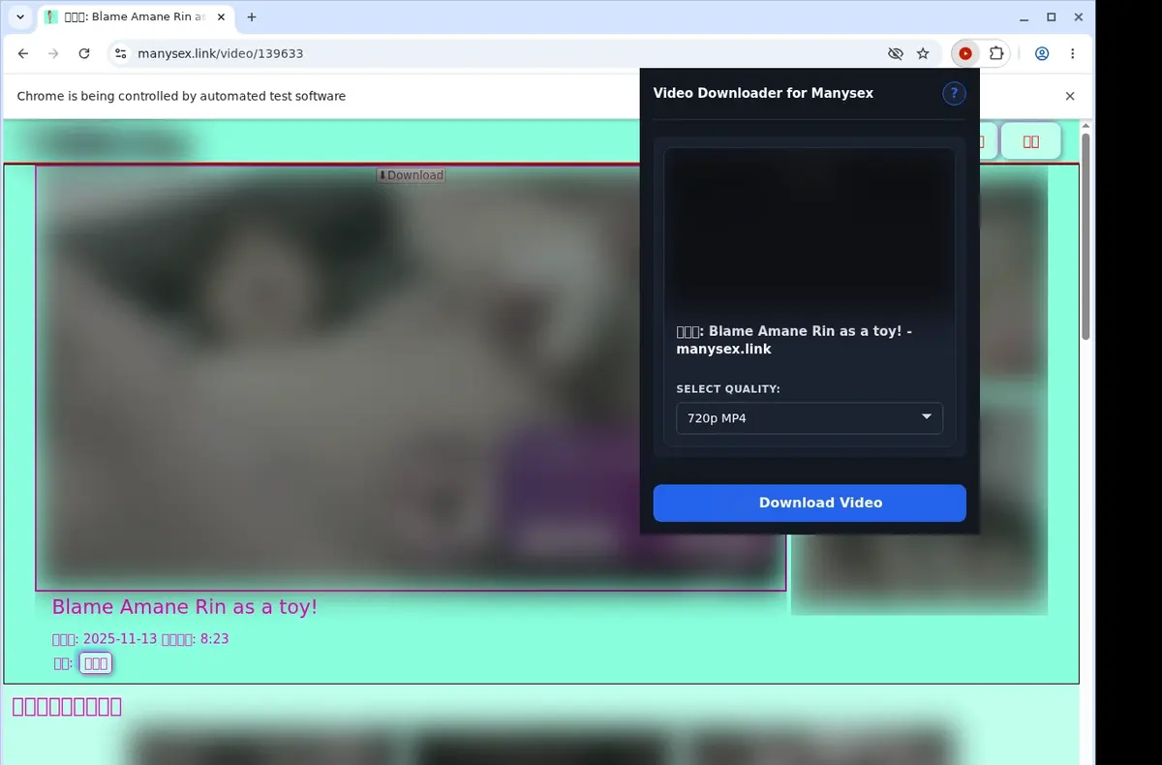This screenshot has height=765, width=1162.
Task: Click the small Download overlay on video
Action: (411, 175)
